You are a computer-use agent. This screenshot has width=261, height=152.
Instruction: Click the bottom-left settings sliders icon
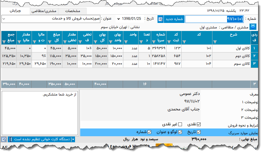(x=4, y=139)
